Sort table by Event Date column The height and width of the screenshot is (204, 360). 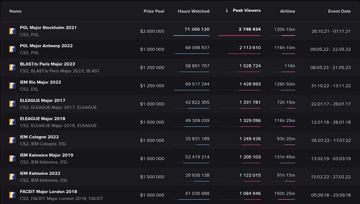(x=339, y=11)
